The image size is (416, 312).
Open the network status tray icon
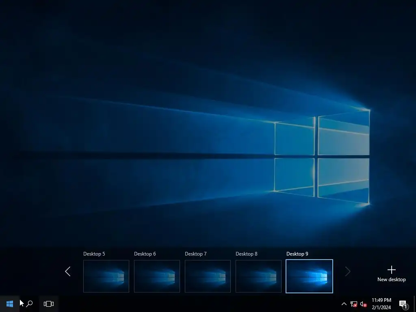pos(354,304)
